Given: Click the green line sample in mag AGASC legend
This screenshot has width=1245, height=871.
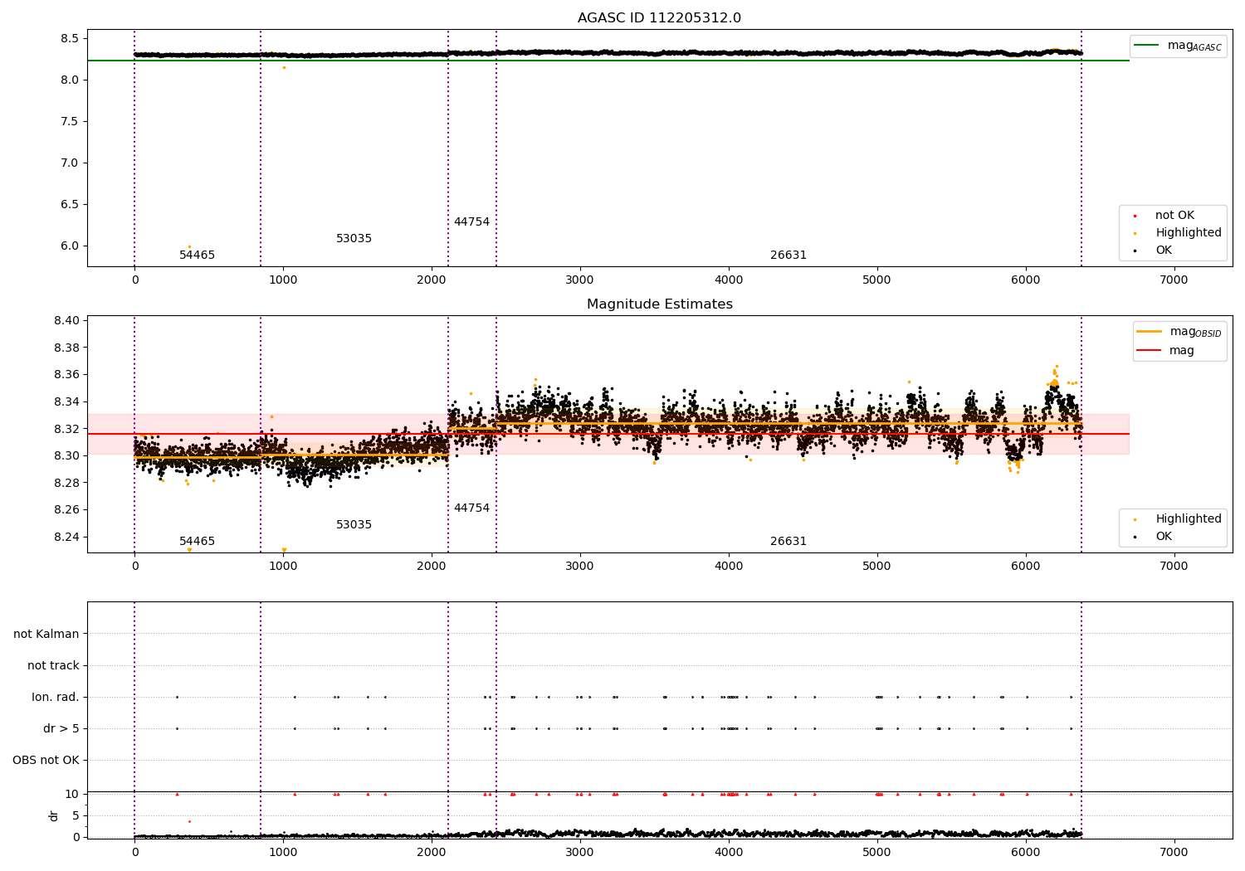Looking at the screenshot, I should (1146, 46).
